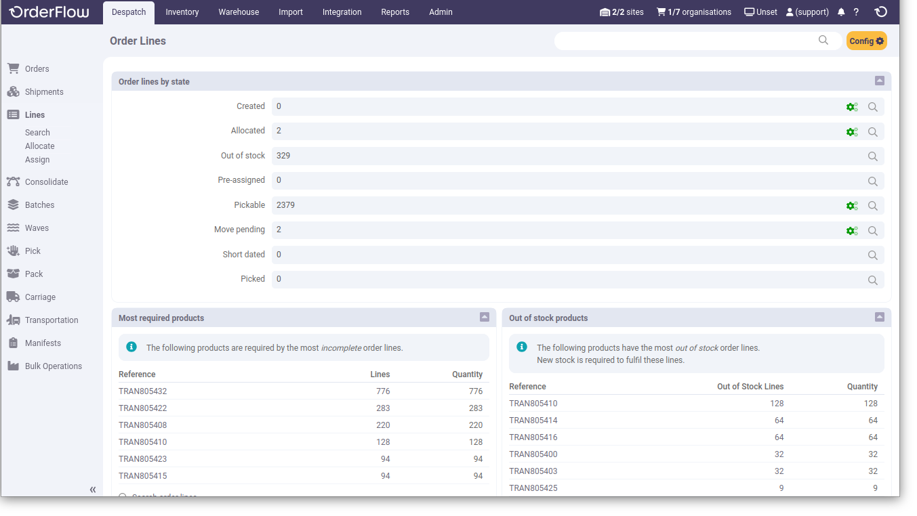
Task: Switch to the Inventory tab
Action: [182, 12]
